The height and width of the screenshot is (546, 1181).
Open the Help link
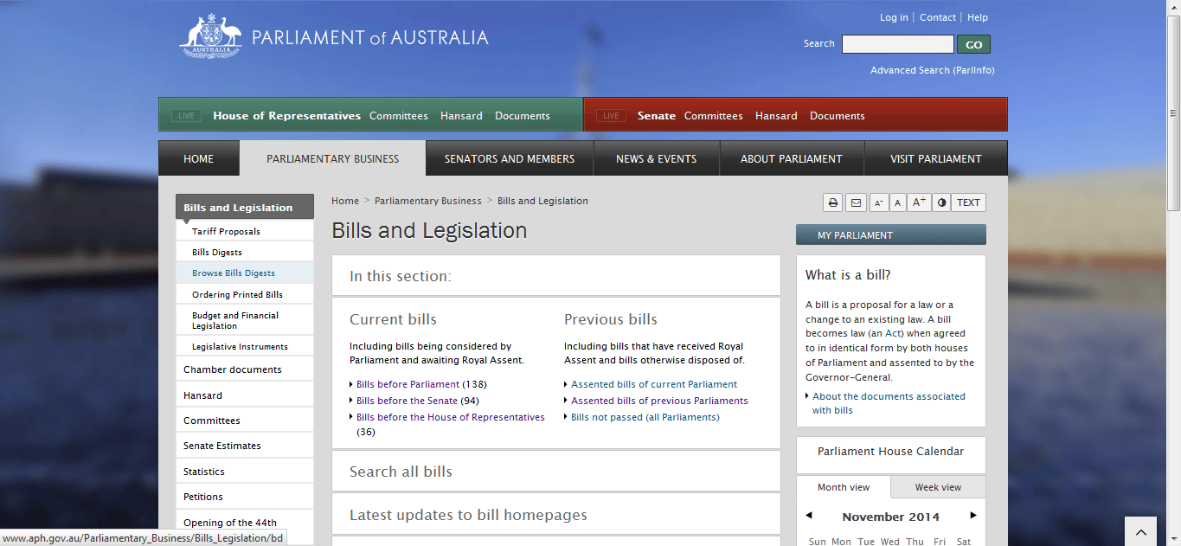click(x=978, y=17)
